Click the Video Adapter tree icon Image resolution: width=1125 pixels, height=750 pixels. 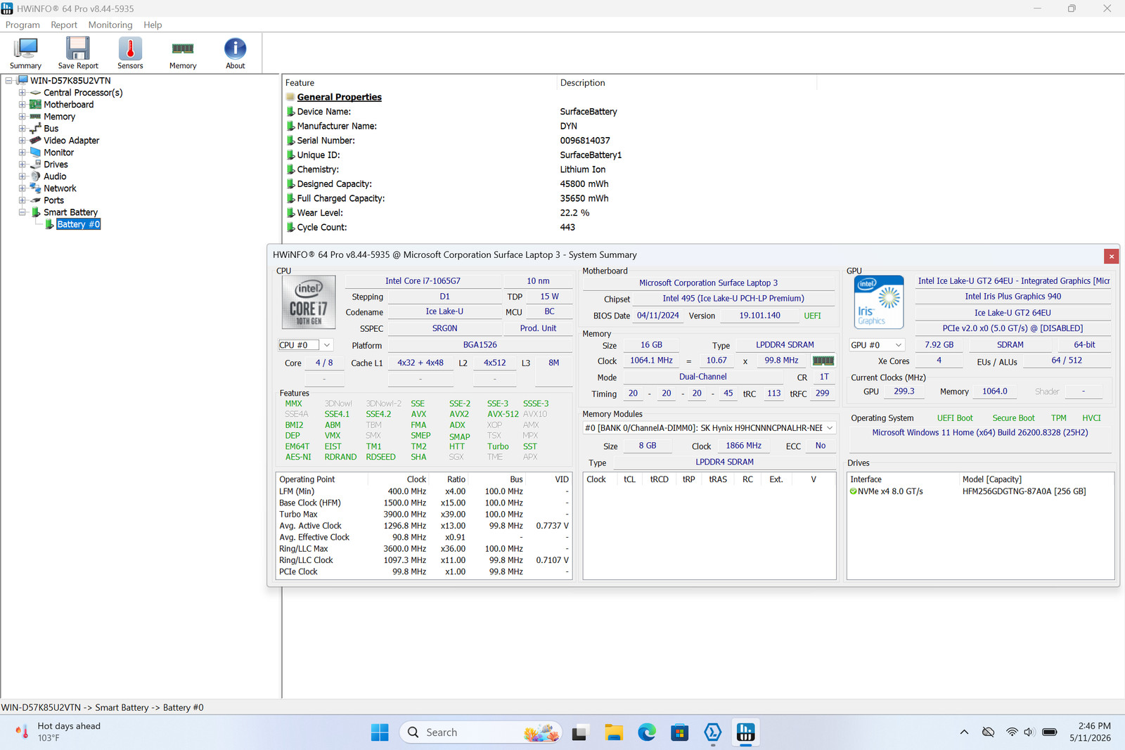tap(35, 141)
